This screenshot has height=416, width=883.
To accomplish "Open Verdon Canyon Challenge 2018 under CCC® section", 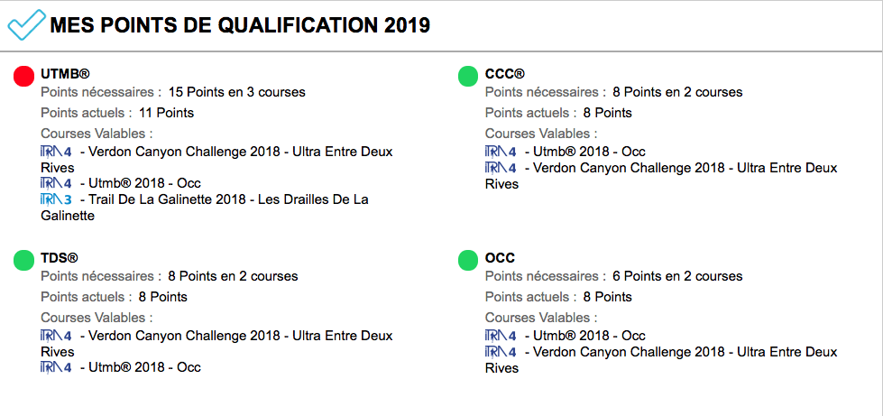I will coord(684,168).
